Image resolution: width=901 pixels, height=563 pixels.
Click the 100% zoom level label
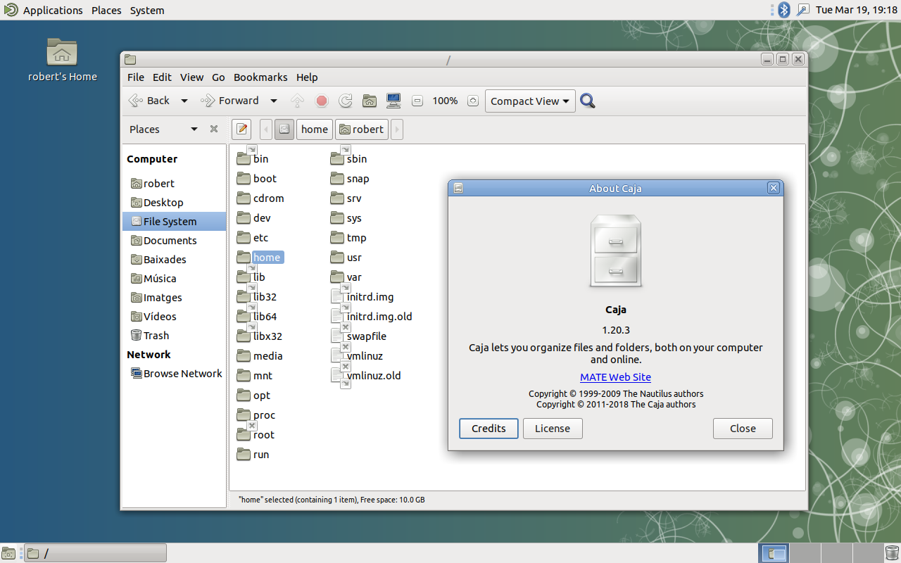click(445, 101)
